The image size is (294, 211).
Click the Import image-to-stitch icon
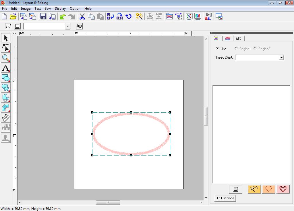point(33,16)
